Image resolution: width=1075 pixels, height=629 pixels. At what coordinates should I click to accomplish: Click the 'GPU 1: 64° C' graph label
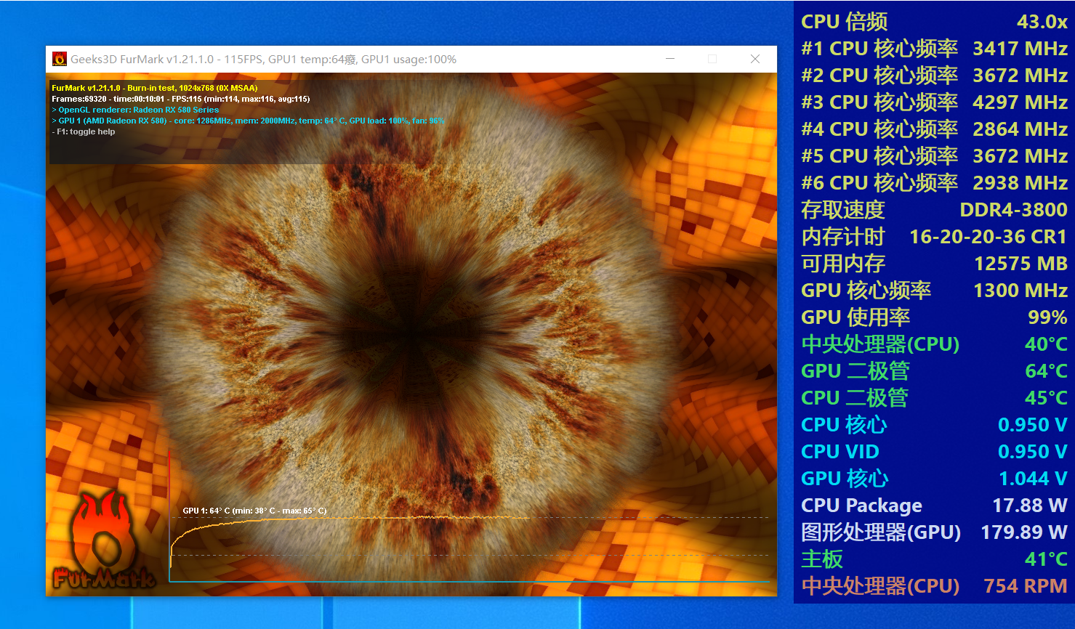pos(254,511)
